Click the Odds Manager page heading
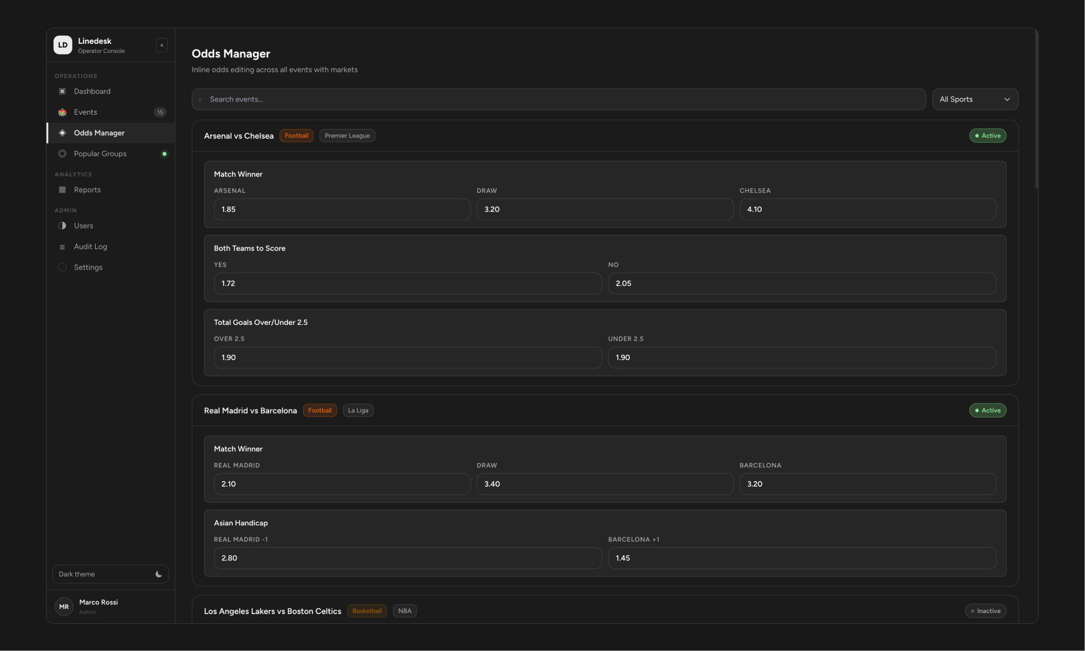This screenshot has height=651, width=1085. tap(231, 54)
